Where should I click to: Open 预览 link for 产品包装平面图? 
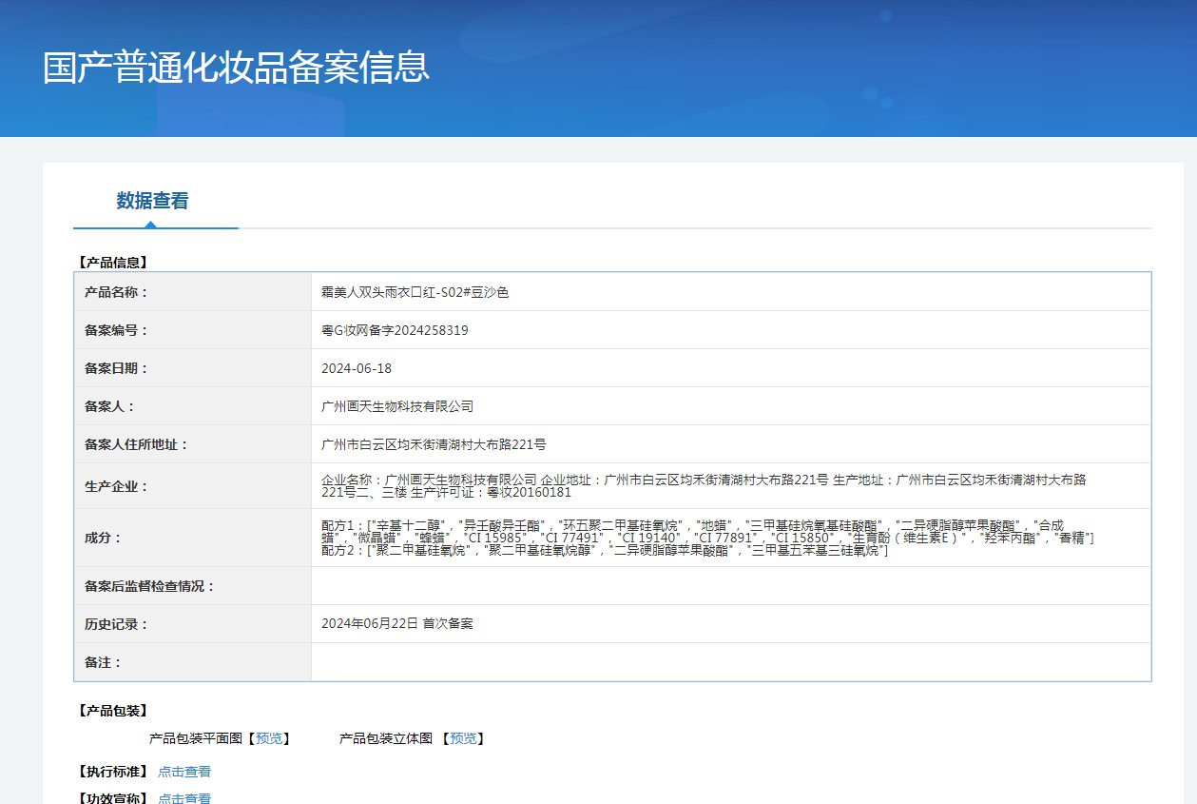pyautogui.click(x=269, y=738)
